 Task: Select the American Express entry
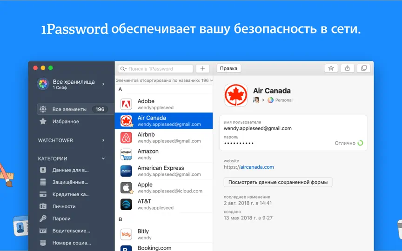pos(164,171)
